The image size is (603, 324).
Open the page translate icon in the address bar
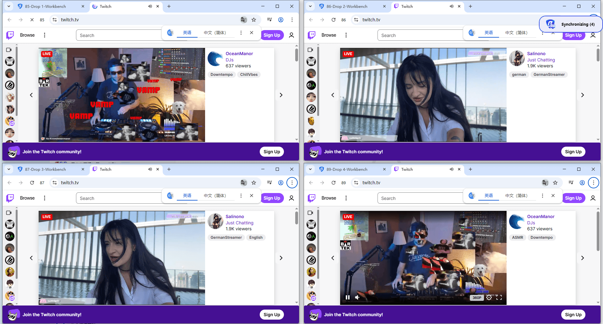pyautogui.click(x=244, y=19)
